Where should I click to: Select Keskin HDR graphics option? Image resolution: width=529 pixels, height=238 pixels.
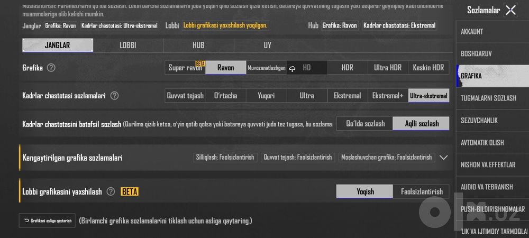click(428, 68)
